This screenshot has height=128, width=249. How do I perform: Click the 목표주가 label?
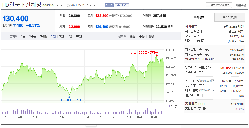(x=205, y=68)
